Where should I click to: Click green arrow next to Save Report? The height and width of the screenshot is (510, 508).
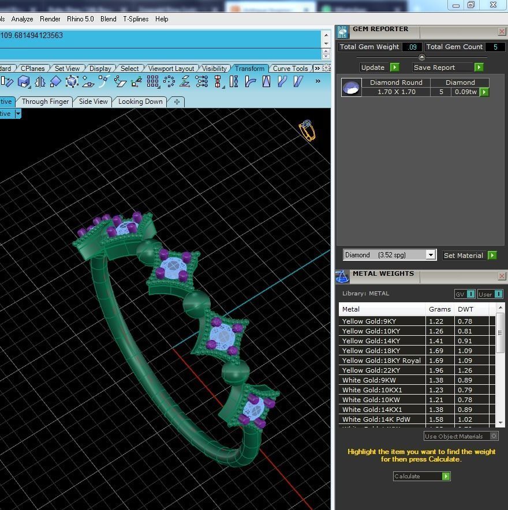click(479, 67)
